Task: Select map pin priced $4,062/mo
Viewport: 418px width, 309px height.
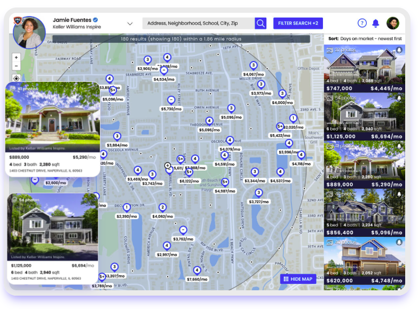Action: coord(163,207)
